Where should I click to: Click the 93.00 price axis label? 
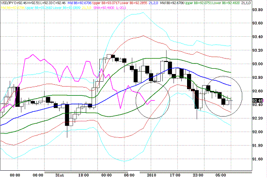pos(257,64)
